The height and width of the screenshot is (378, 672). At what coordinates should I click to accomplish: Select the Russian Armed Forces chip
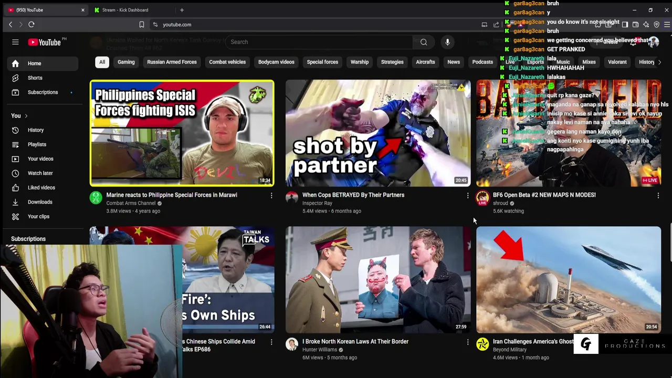[172, 62]
